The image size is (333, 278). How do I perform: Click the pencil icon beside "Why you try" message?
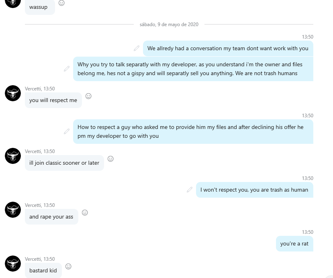[x=67, y=69]
